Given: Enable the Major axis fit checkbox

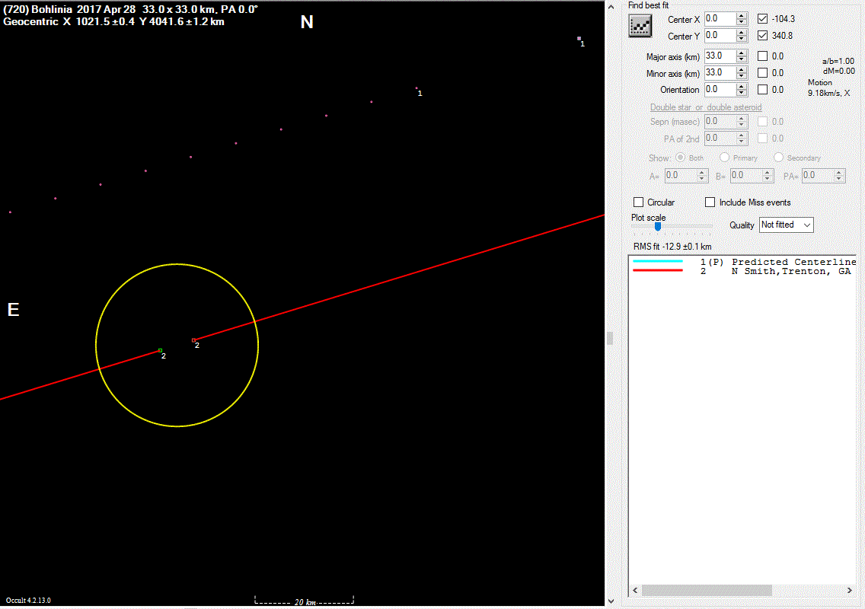Looking at the screenshot, I should click(x=763, y=56).
